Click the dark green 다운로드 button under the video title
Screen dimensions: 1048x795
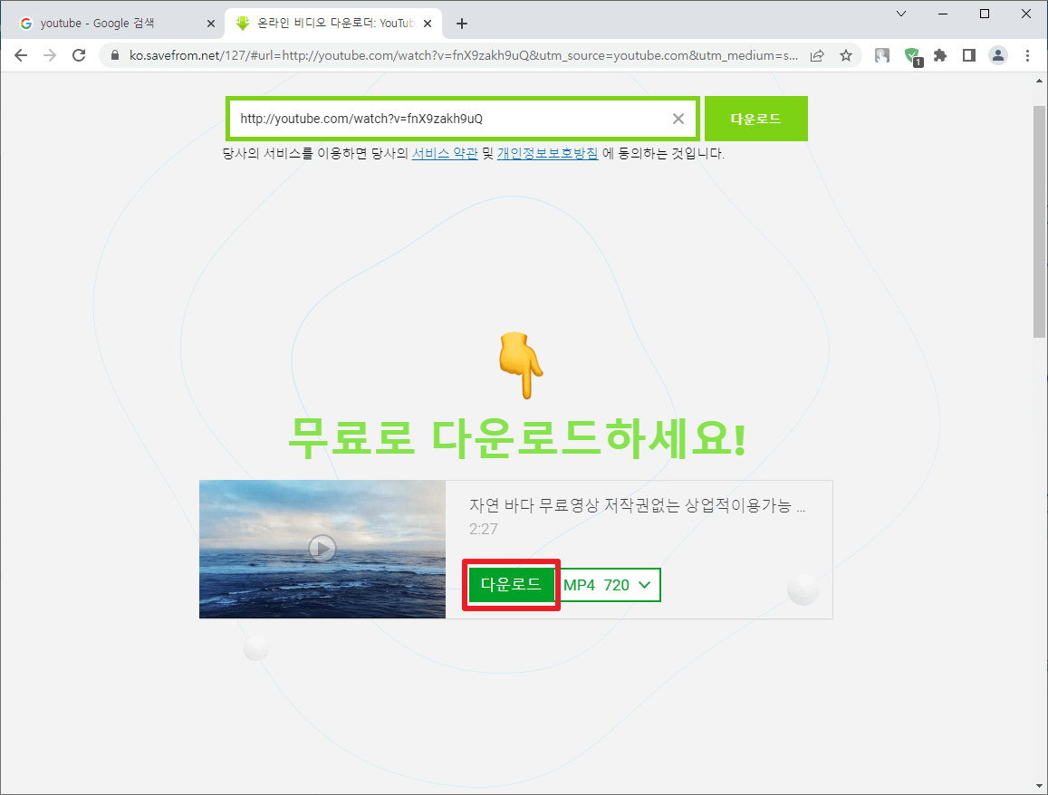pyautogui.click(x=511, y=585)
